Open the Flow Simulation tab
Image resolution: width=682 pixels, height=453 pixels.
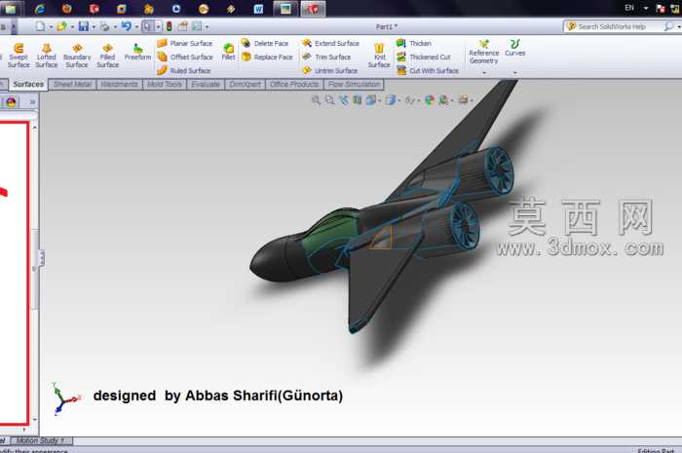(x=354, y=85)
